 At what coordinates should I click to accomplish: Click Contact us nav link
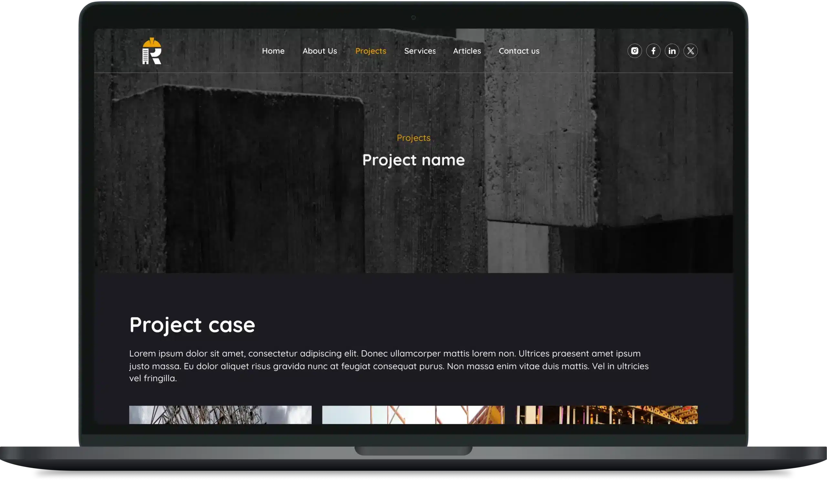519,51
